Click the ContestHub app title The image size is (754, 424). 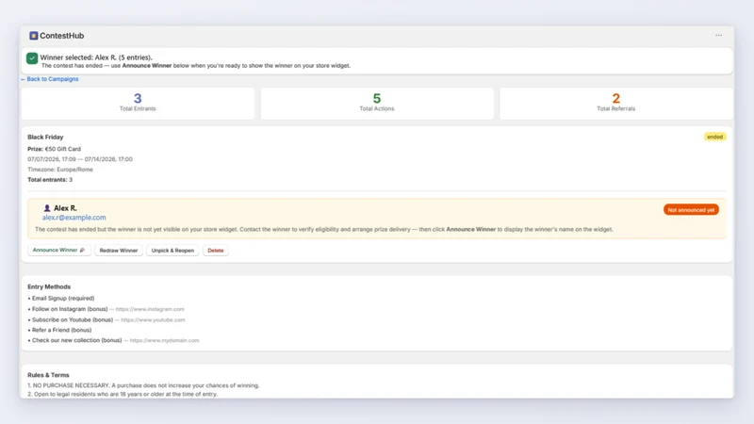[61, 36]
